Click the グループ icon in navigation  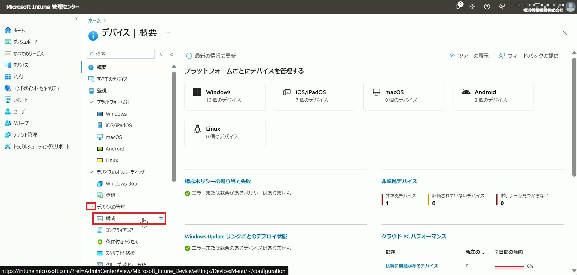point(8,123)
